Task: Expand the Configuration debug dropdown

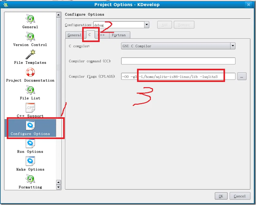Action: tap(147, 25)
